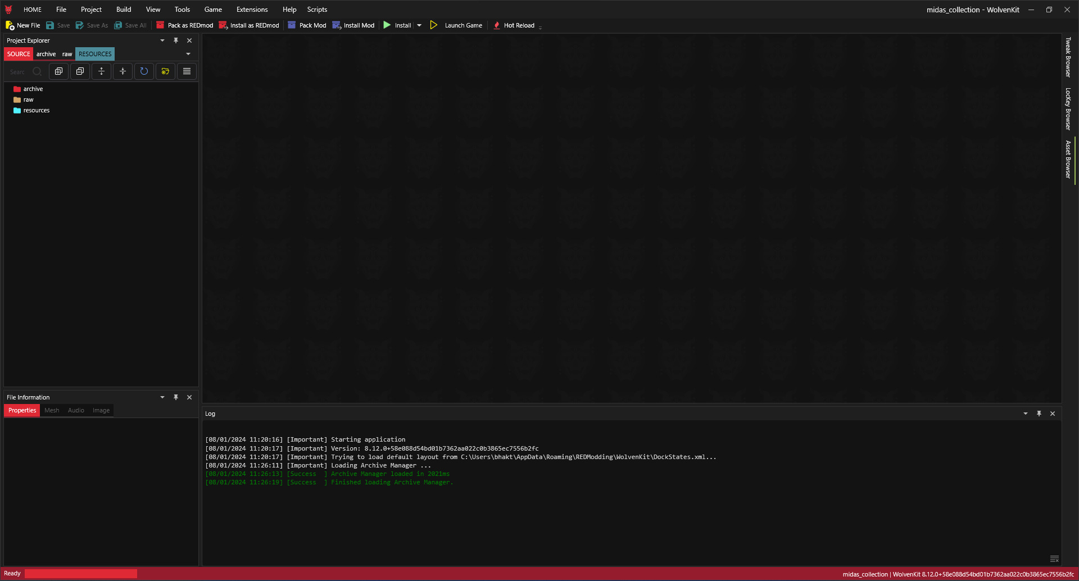Click the red status progress bar
1079x581 pixels.
[81, 574]
